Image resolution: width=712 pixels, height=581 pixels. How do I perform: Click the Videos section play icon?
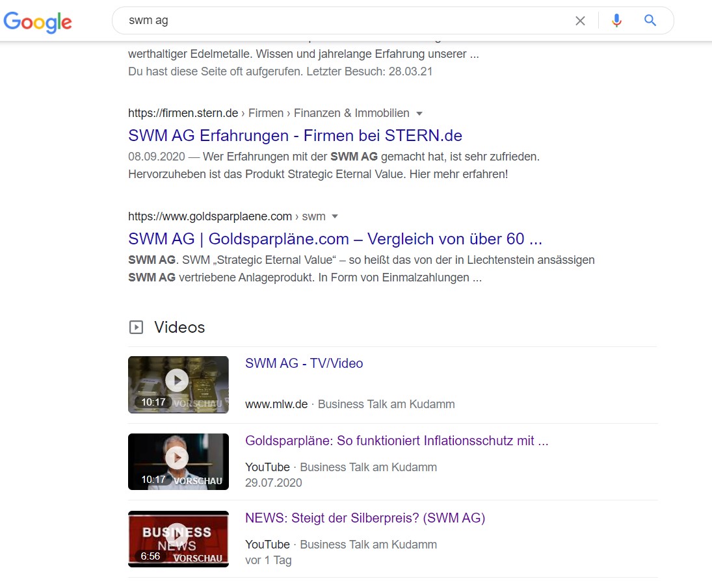[137, 328]
